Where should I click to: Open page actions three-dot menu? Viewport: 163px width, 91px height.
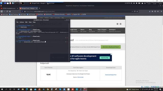[132, 11]
